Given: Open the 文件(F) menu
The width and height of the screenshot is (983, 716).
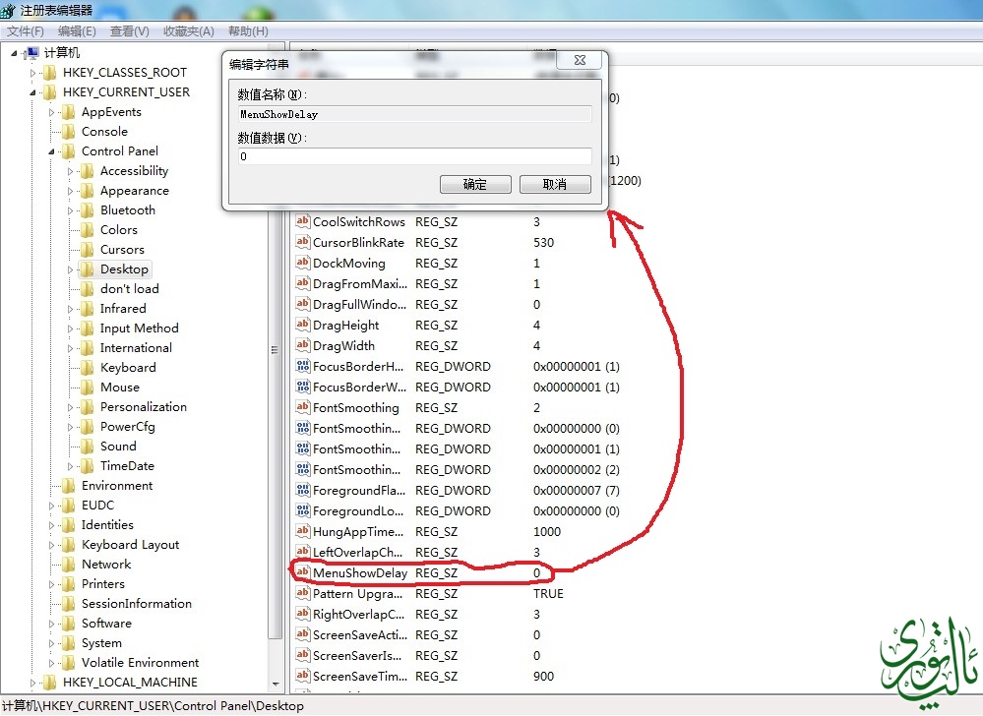Looking at the screenshot, I should pos(26,31).
